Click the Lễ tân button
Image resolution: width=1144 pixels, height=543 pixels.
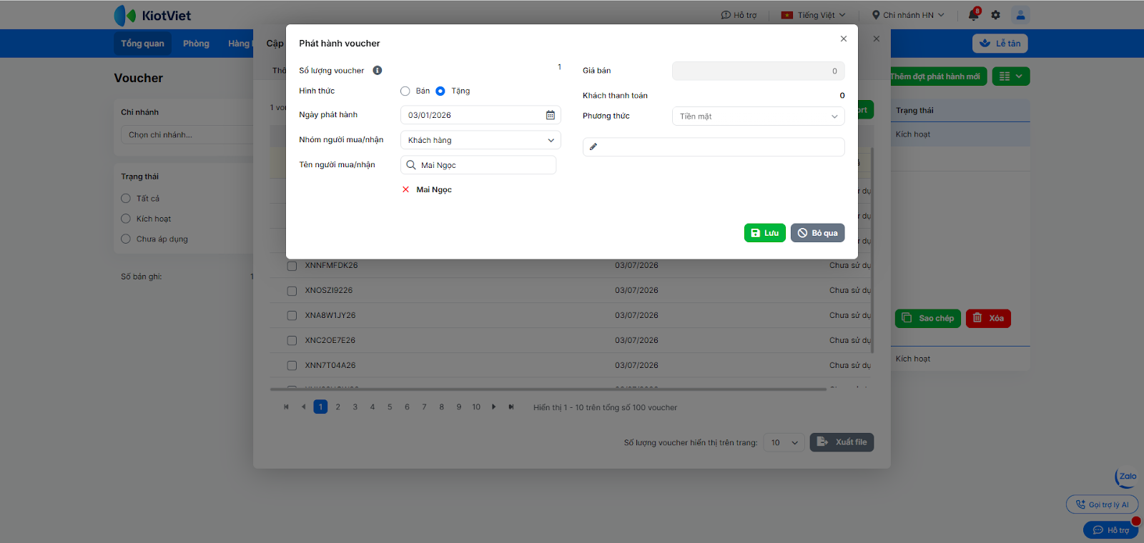click(x=1000, y=44)
